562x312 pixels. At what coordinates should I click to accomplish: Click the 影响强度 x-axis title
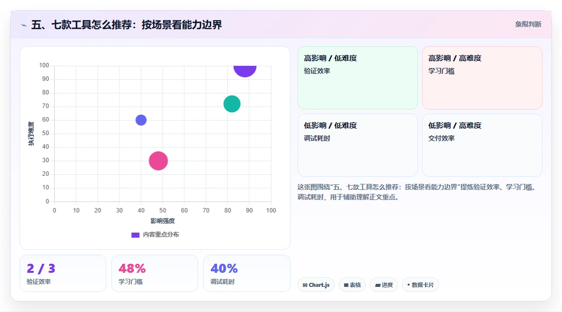[x=163, y=221]
